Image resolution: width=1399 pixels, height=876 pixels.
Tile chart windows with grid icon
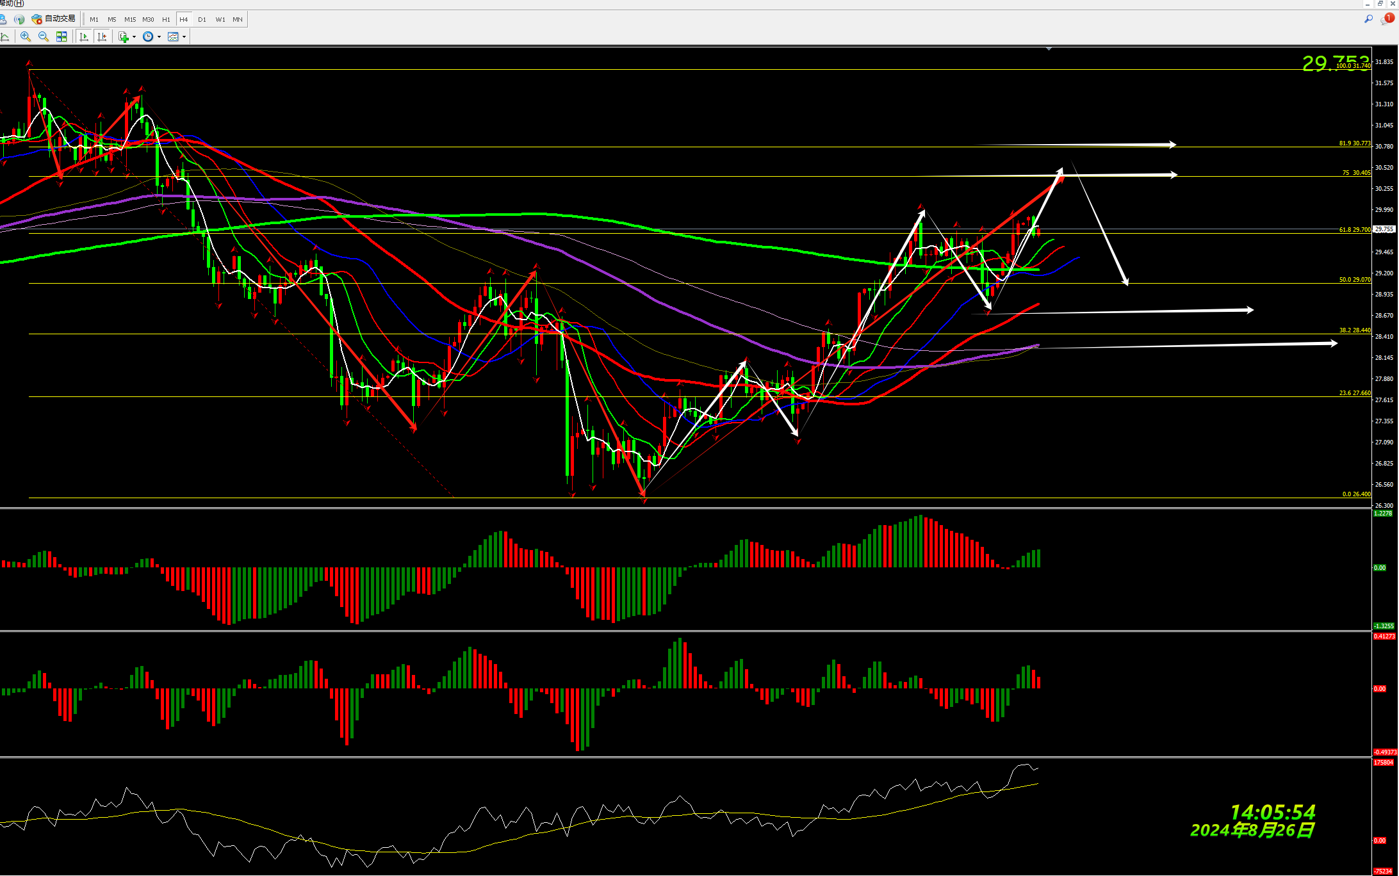pos(61,36)
